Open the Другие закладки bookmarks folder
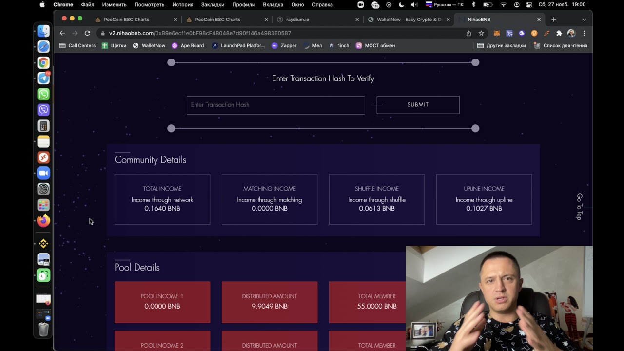 tap(501, 45)
